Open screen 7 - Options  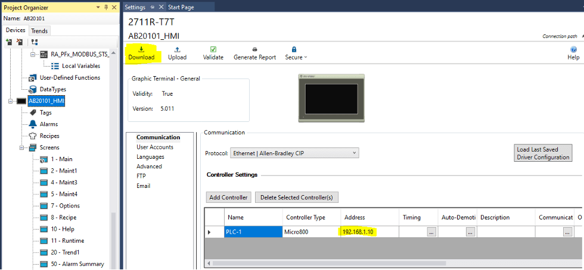tap(65, 206)
